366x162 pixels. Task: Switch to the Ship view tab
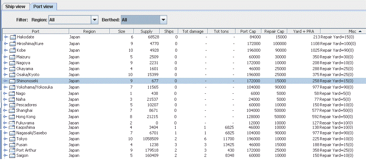pos(16,6)
